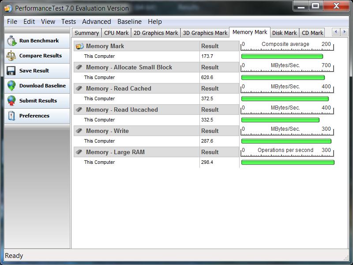Switch to the CPU Mark tab
Viewport: 353px width, 265px height.
pyautogui.click(x=116, y=33)
